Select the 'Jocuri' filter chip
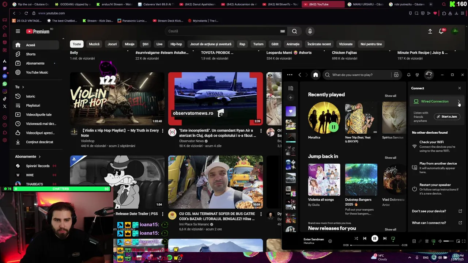The height and width of the screenshot is (263, 468). click(x=112, y=44)
